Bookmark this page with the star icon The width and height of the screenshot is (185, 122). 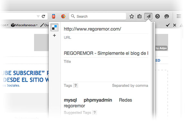click(x=132, y=16)
